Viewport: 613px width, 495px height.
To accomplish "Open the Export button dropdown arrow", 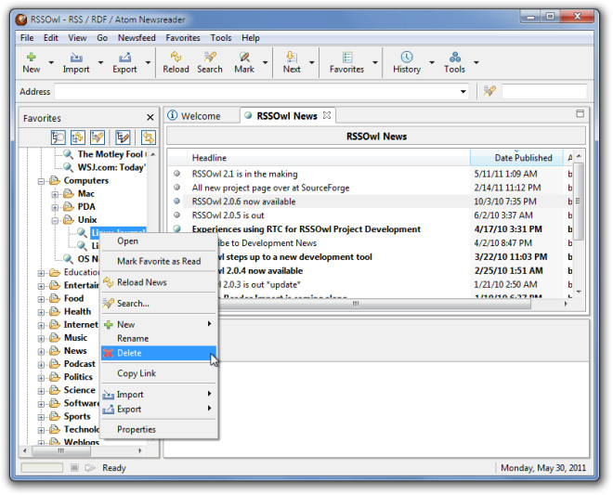I will pyautogui.click(x=149, y=62).
